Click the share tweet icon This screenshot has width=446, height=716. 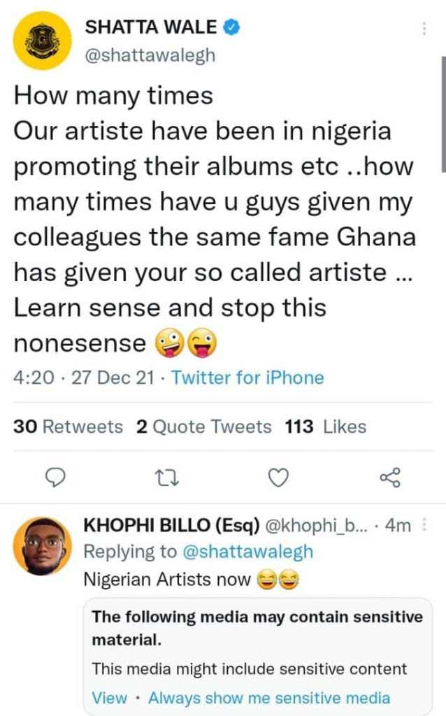point(389,478)
